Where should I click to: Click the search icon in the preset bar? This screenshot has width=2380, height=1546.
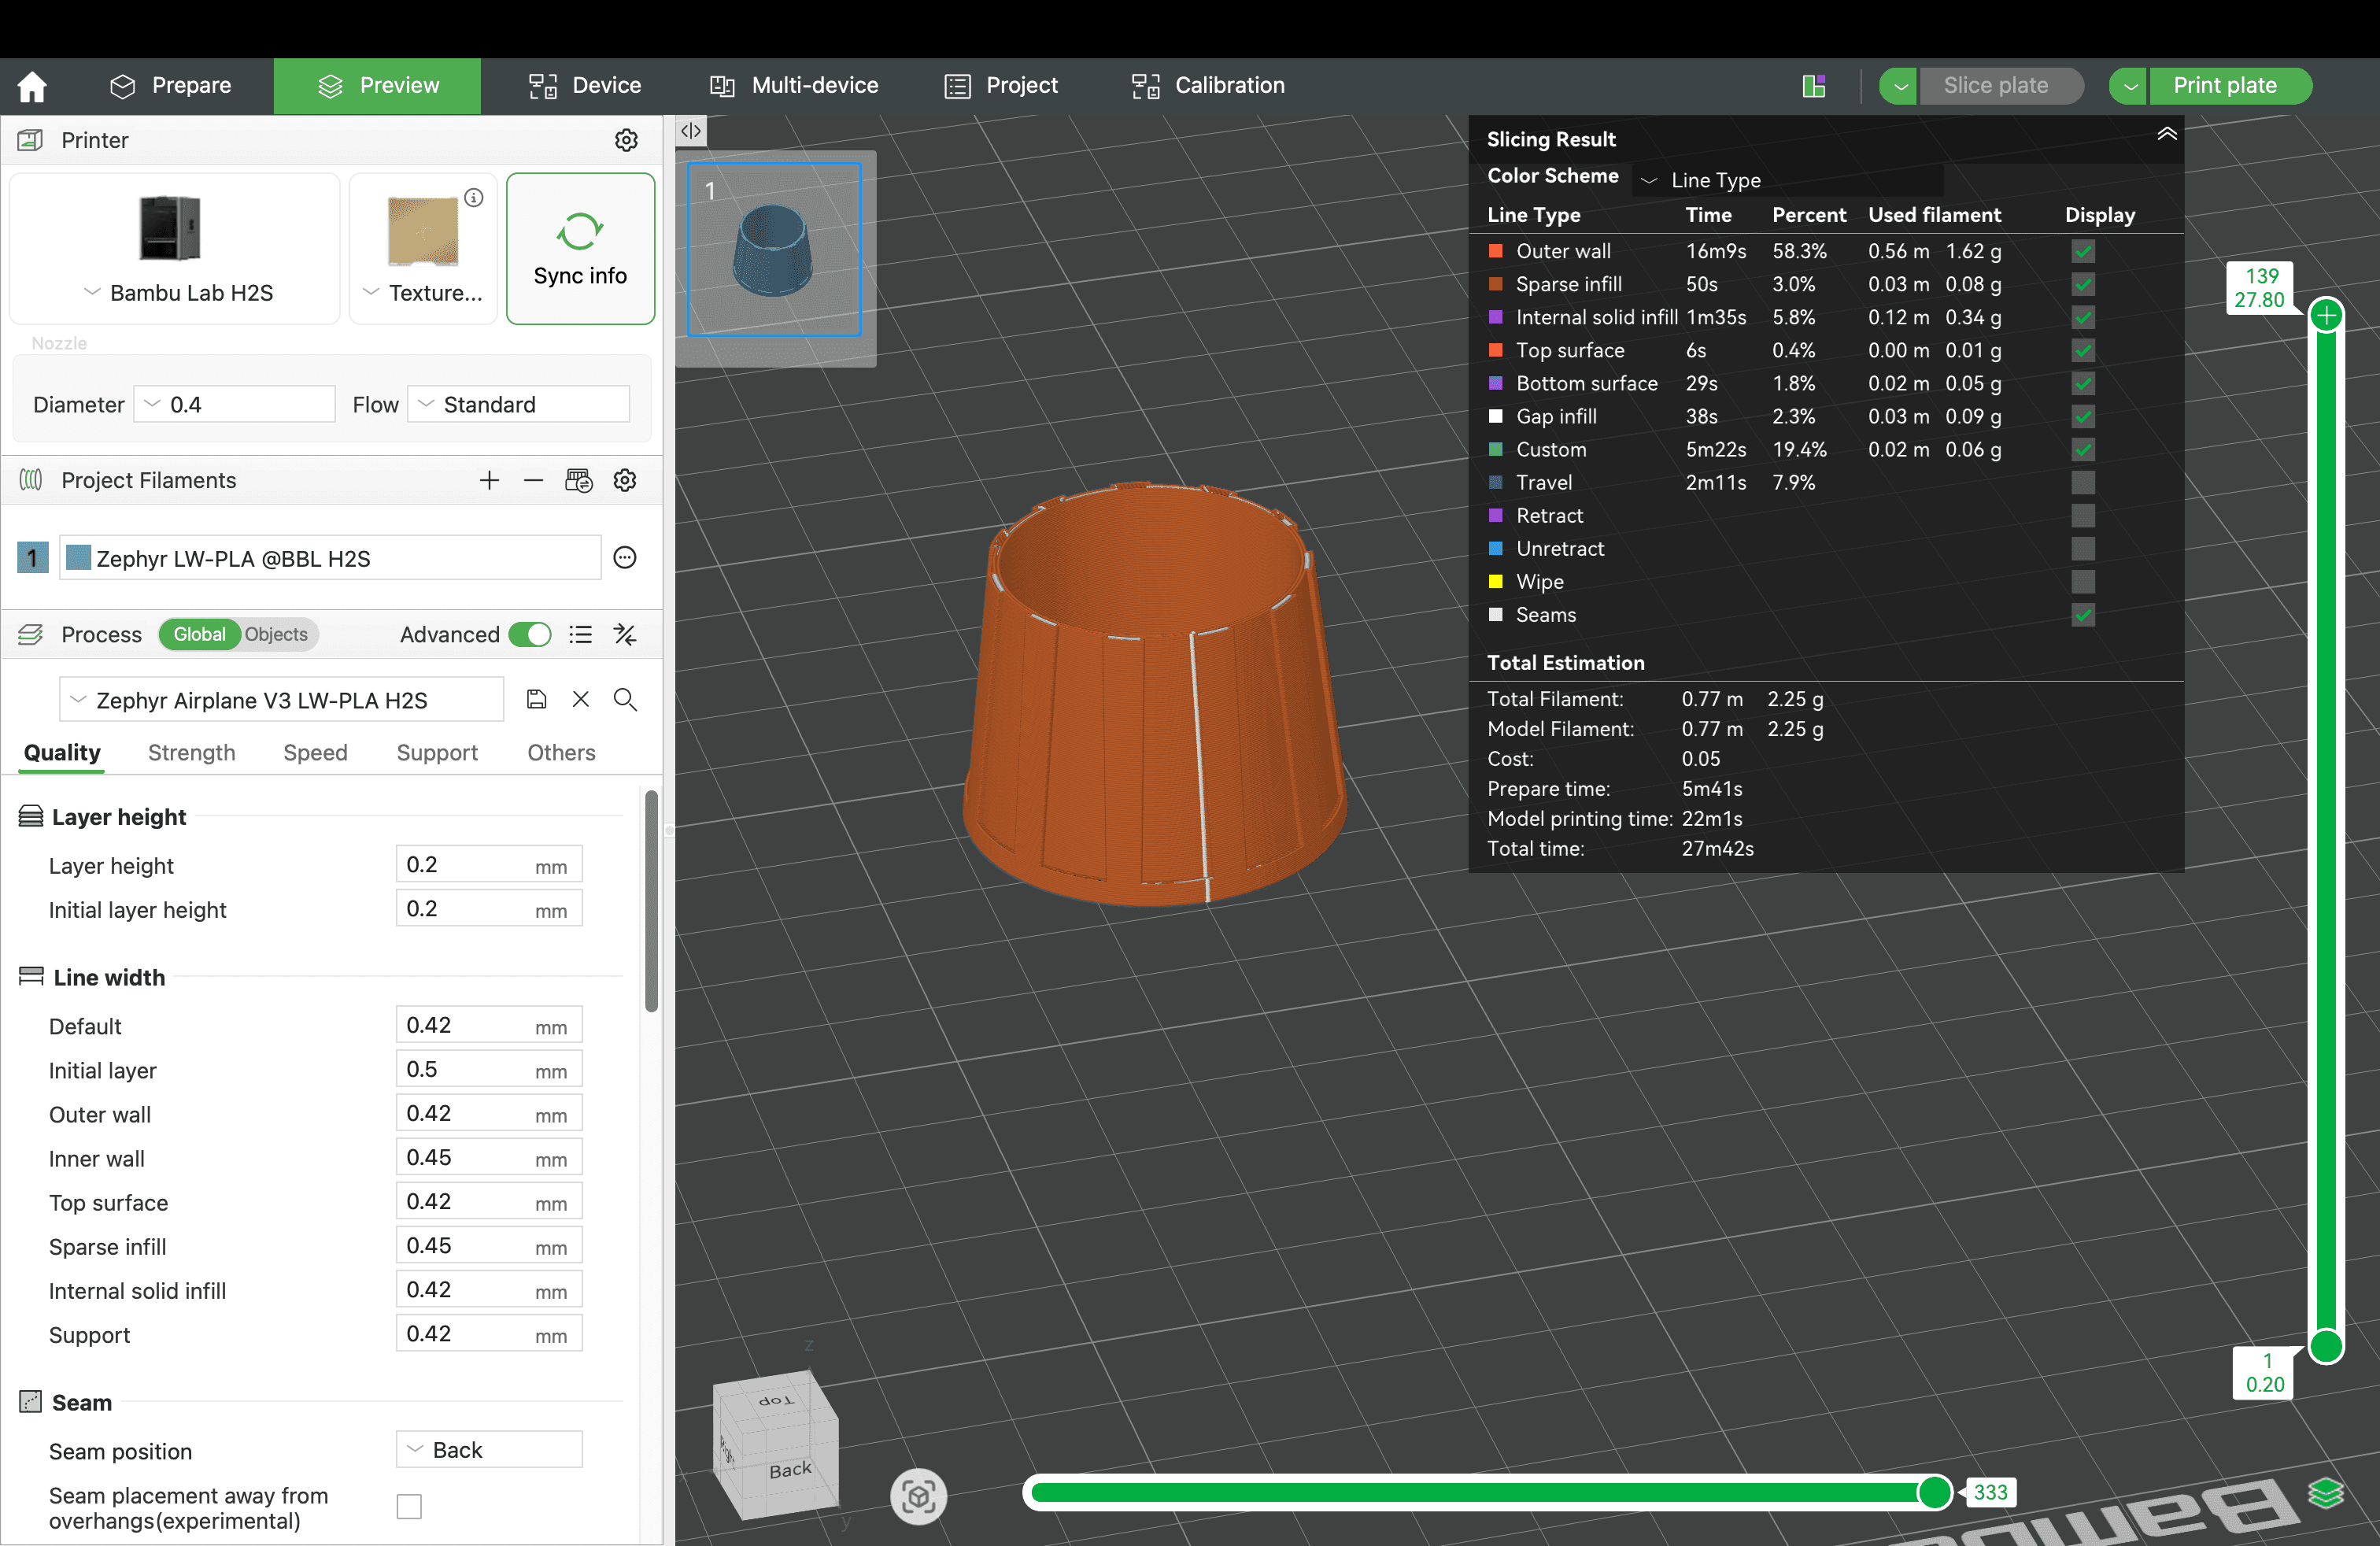coord(625,699)
